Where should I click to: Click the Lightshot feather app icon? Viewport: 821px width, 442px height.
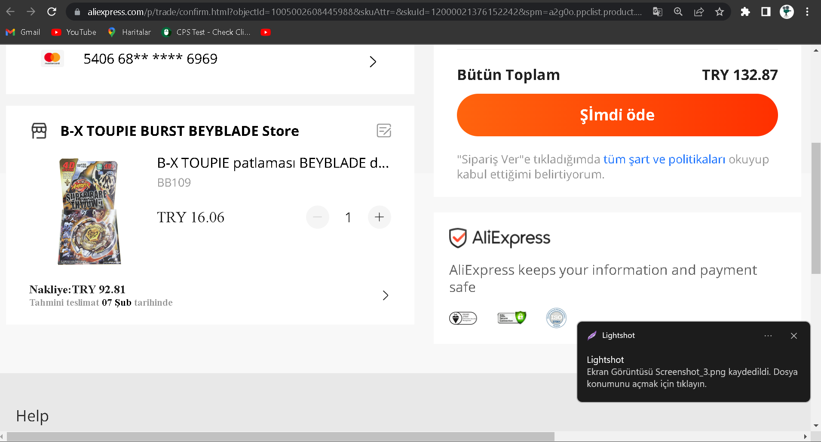pyautogui.click(x=592, y=335)
